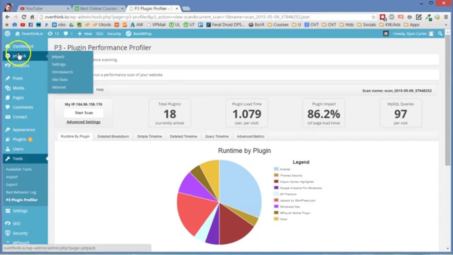This screenshot has height=255, width=453.
Task: Open the AW AdWords bookmark
Action: pyautogui.click(x=137, y=25)
